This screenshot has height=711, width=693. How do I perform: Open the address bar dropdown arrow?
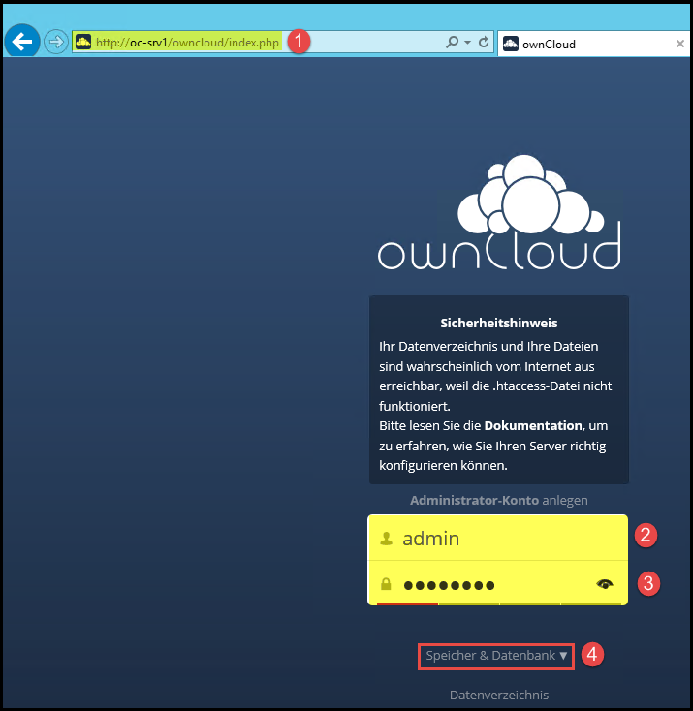[467, 43]
